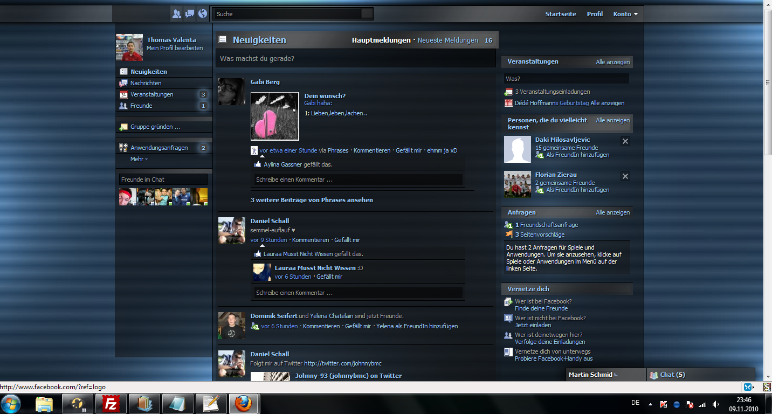Screen dimensions: 772x414
Task: Click the Nachrichten sidebar icon
Action: click(123, 83)
